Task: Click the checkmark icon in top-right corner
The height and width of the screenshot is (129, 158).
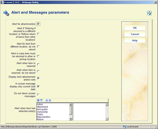Action: tap(149, 13)
